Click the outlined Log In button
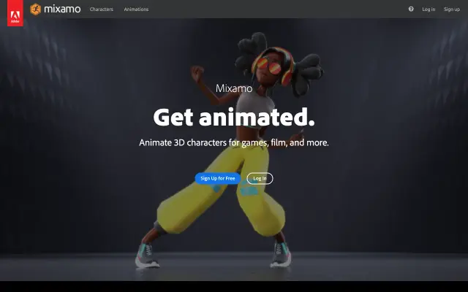Image resolution: width=468 pixels, height=292 pixels. (260, 178)
